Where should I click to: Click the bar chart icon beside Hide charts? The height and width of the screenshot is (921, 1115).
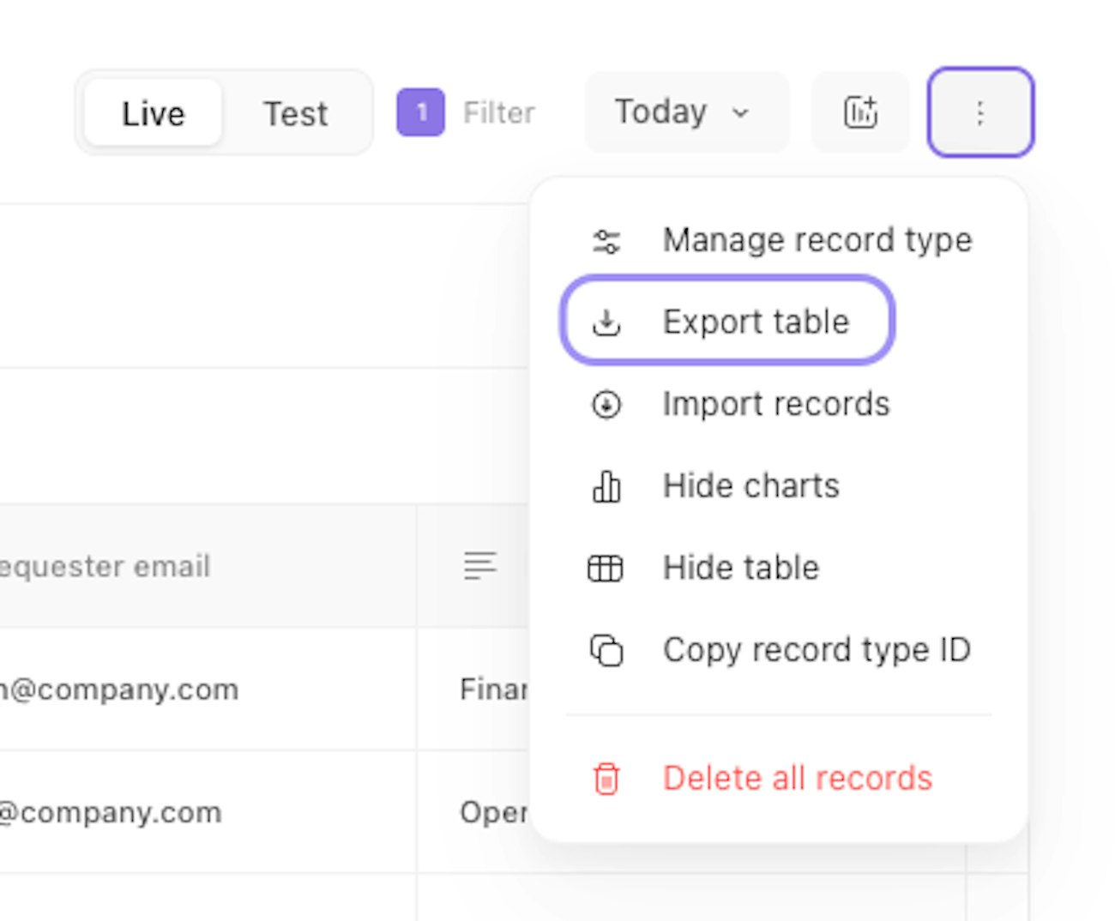coord(606,486)
